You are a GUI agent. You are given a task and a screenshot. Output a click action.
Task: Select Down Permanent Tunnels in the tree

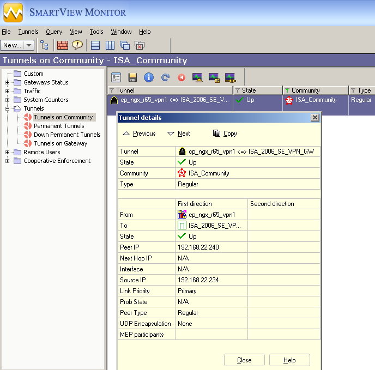click(67, 135)
